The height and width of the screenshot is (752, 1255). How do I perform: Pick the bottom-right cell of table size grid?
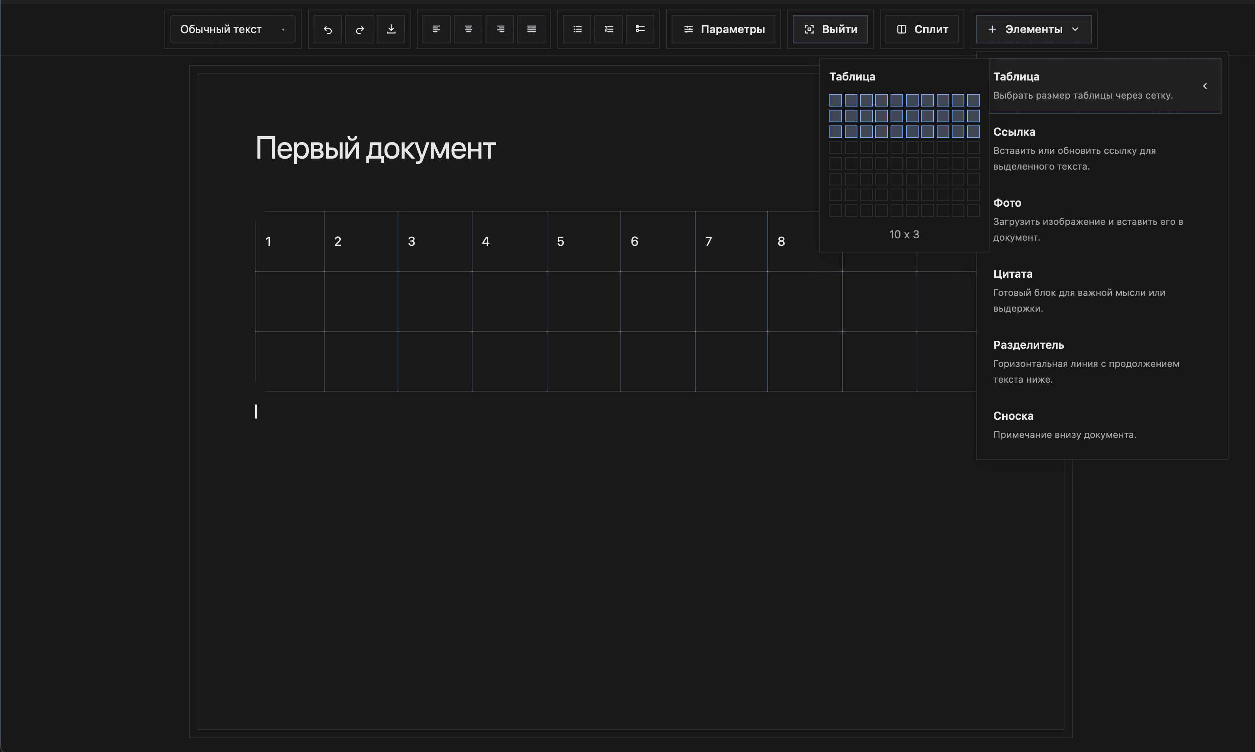click(973, 210)
